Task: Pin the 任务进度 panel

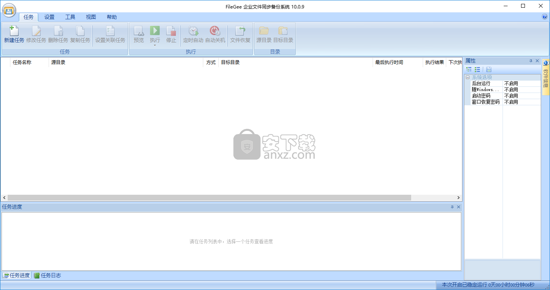Action: (x=452, y=207)
